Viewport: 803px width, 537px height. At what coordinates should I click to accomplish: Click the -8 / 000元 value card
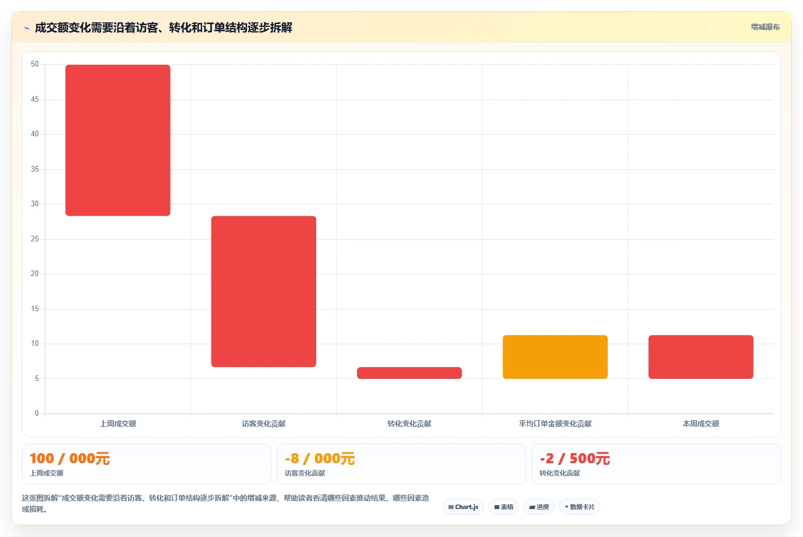401,464
